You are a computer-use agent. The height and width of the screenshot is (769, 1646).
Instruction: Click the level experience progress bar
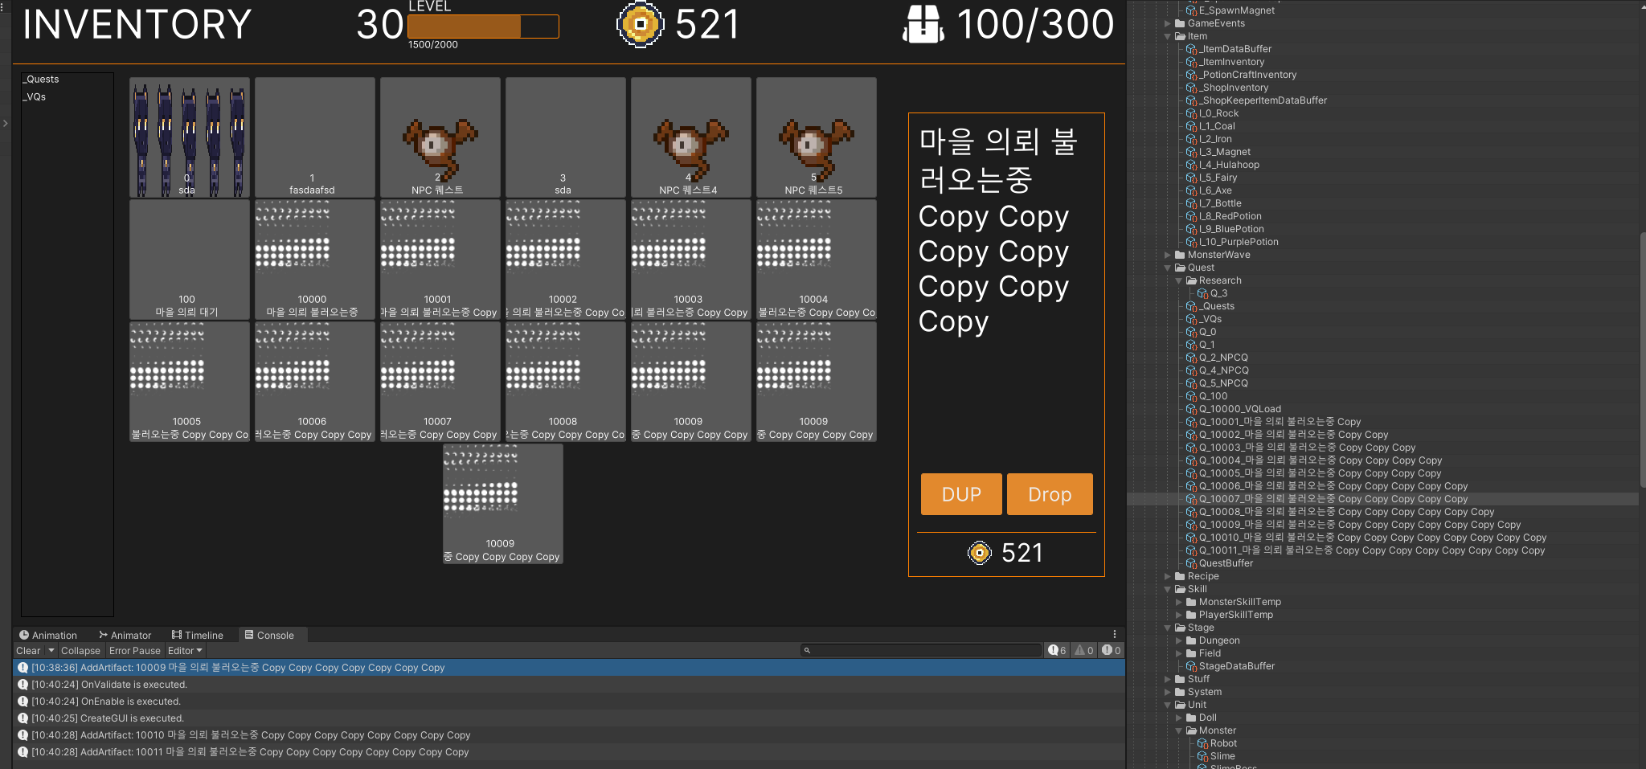tap(483, 27)
